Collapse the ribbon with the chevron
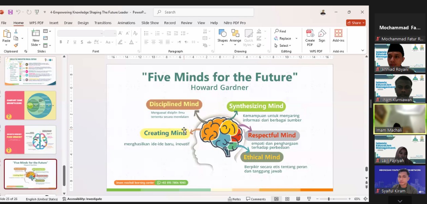The height and width of the screenshot is (204, 427). tap(363, 50)
